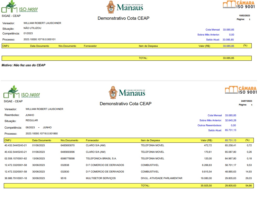261x198 pixels.
Task: Click supplier "TELEFONICA BRASIL S.A."
Action: click(101, 159)
